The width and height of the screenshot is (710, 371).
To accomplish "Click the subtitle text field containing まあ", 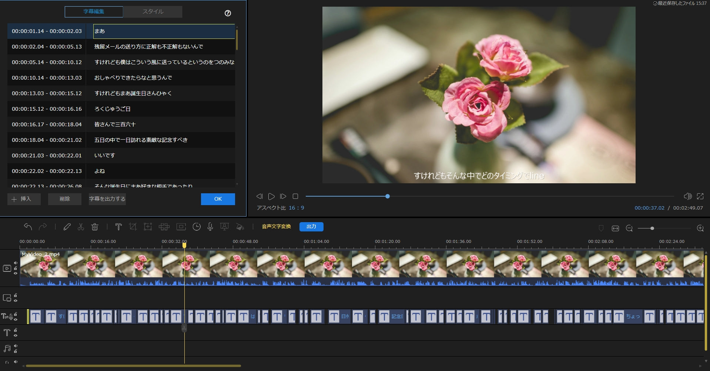I will coord(164,31).
